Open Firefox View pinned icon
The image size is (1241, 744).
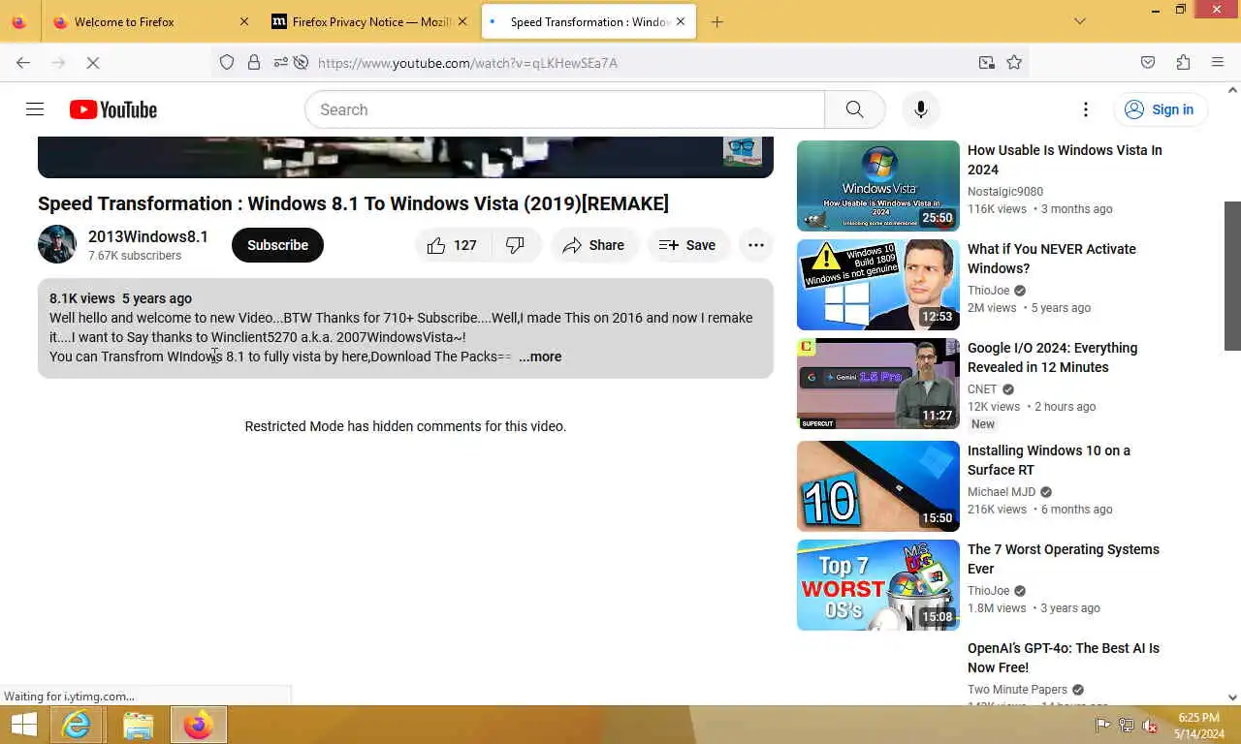[x=18, y=21]
